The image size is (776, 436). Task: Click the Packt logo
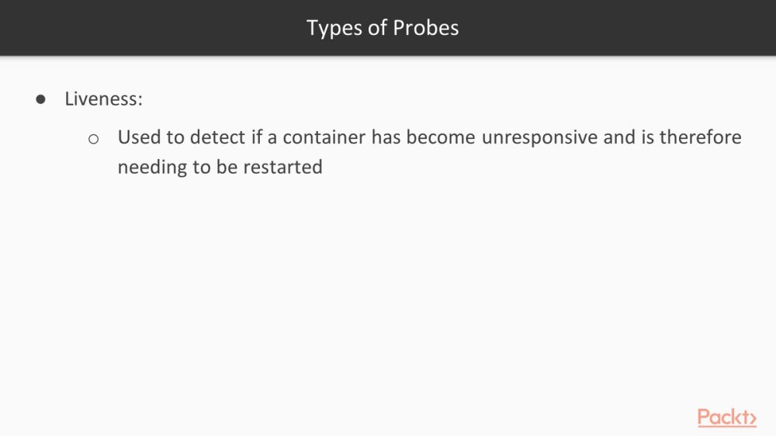[727, 417]
